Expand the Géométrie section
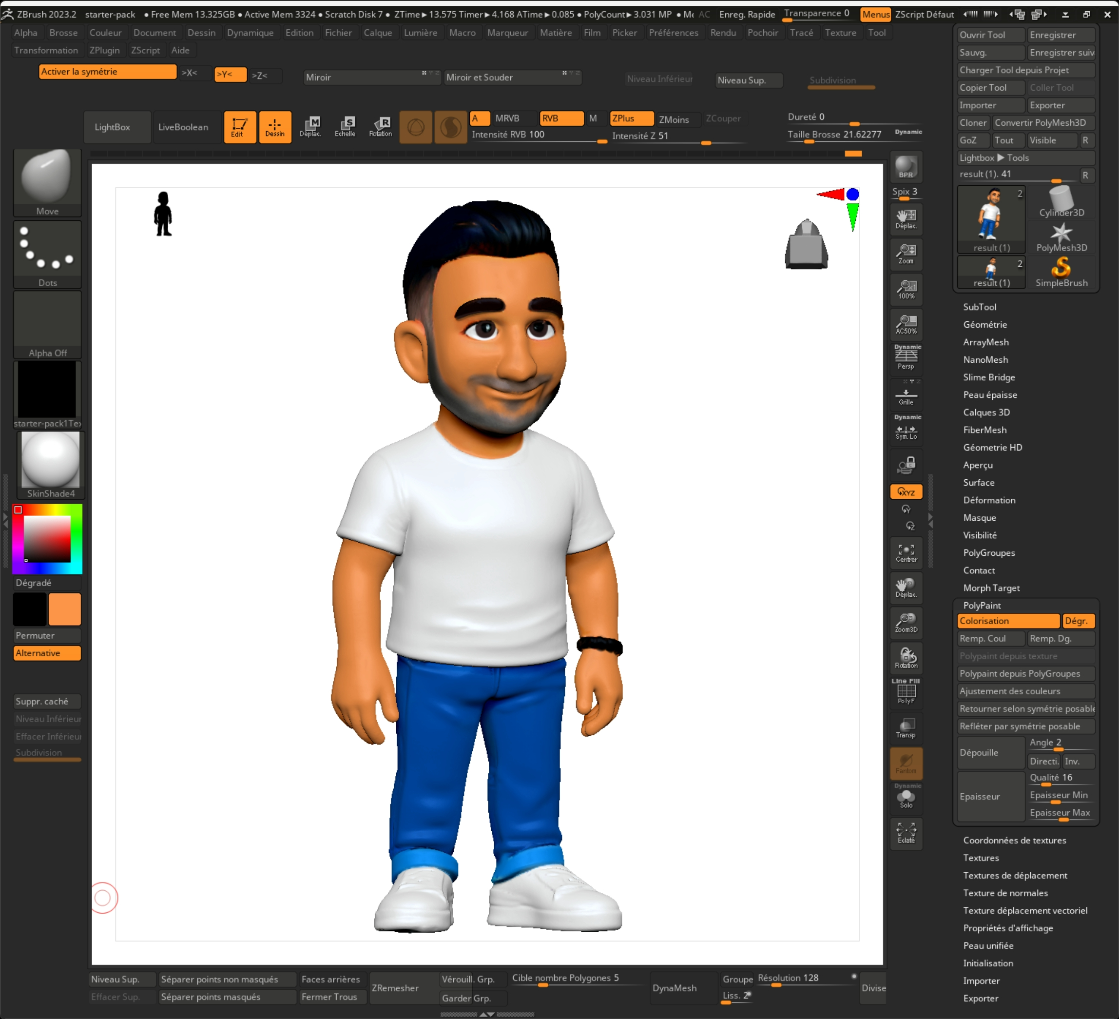 pos(984,325)
